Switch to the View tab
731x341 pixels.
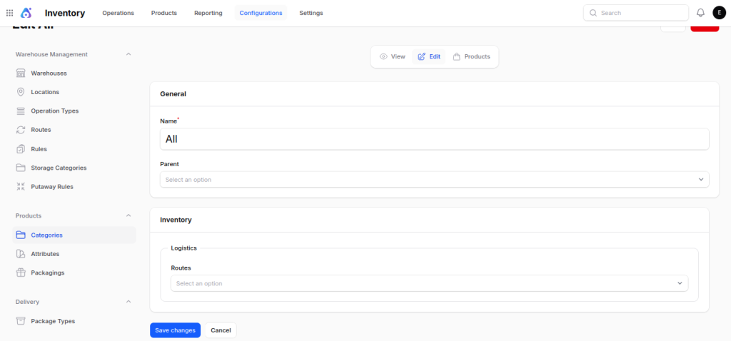[393, 56]
